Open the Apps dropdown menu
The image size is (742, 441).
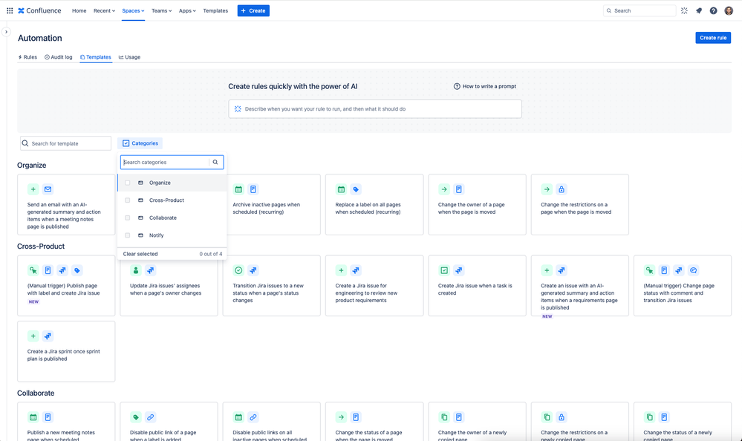point(187,10)
